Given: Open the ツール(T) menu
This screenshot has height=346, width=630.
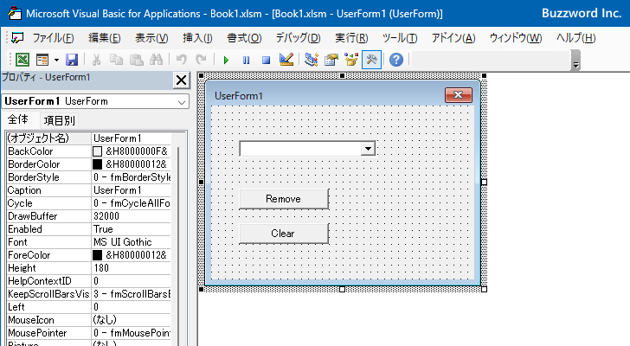Looking at the screenshot, I should point(400,38).
